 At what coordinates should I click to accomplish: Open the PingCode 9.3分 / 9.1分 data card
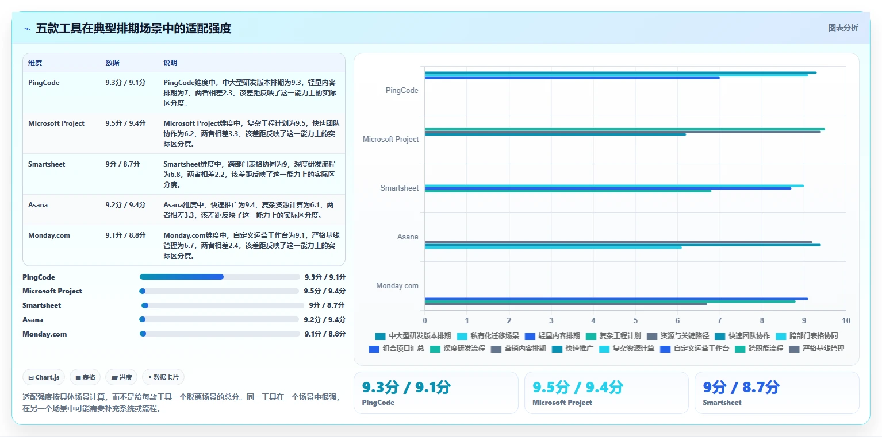435,393
